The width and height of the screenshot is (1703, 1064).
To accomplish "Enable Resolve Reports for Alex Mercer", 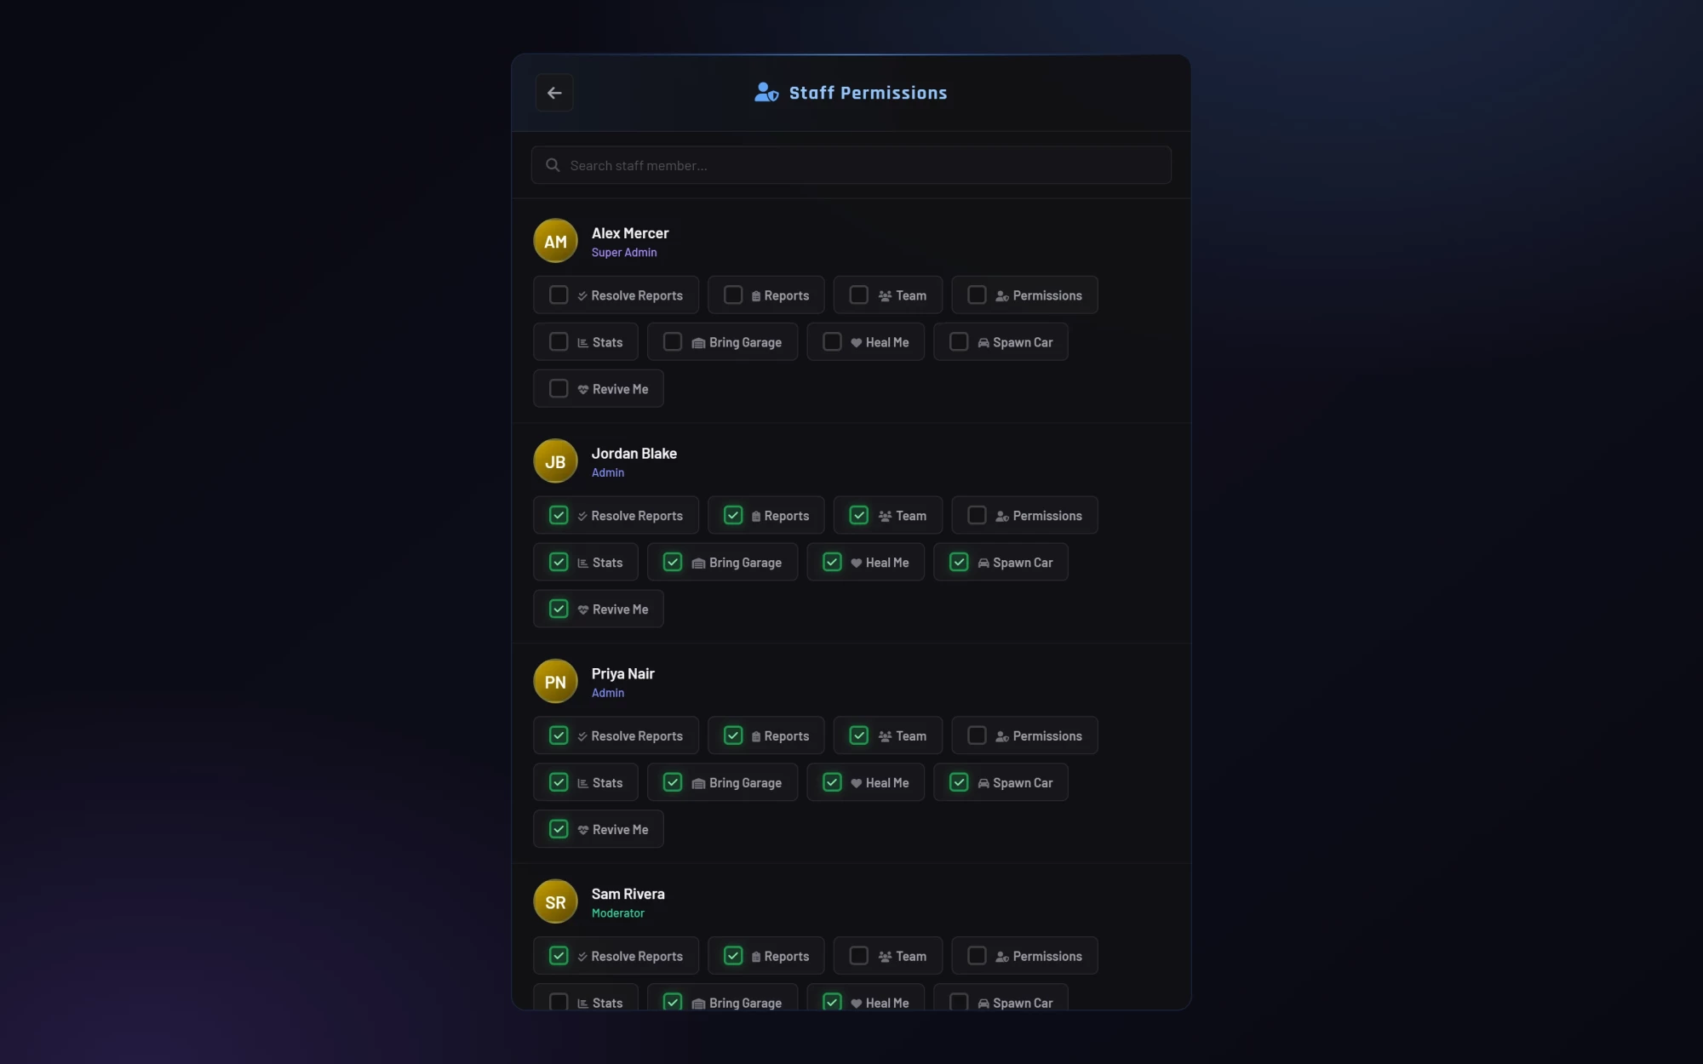I will pos(559,295).
